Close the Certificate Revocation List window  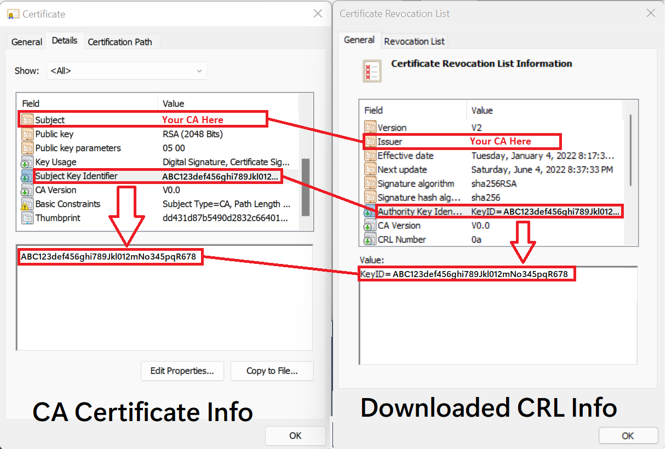pos(651,13)
